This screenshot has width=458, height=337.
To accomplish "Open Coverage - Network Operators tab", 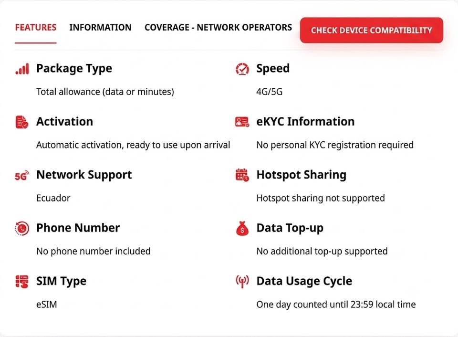I will tap(218, 28).
